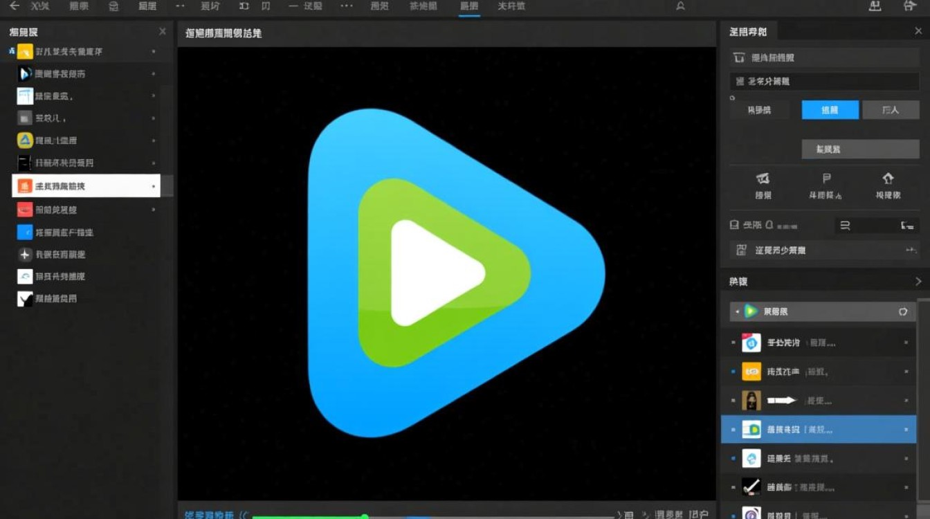
Task: Click the back arrow in the top-left corner
Action: point(14,6)
